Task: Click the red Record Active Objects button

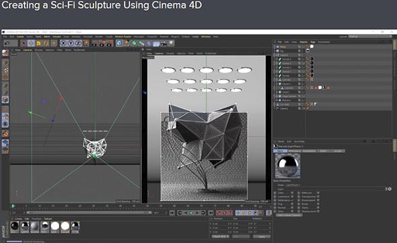Action: coord(218,213)
